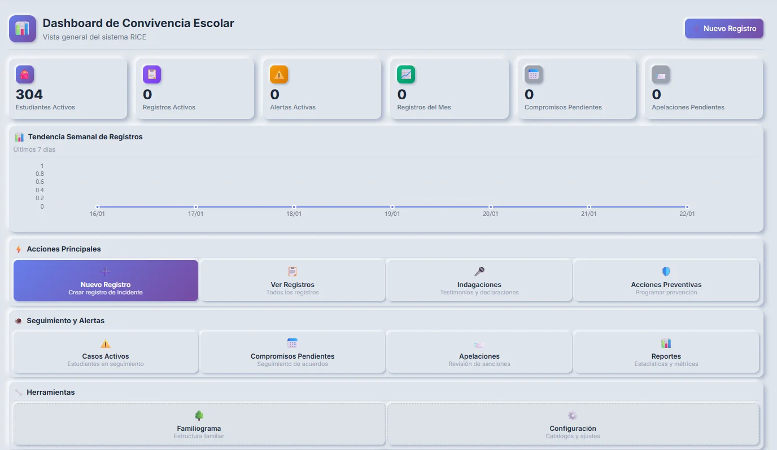Click the Alertas Activas warning icon
The width and height of the screenshot is (777, 450).
(279, 74)
